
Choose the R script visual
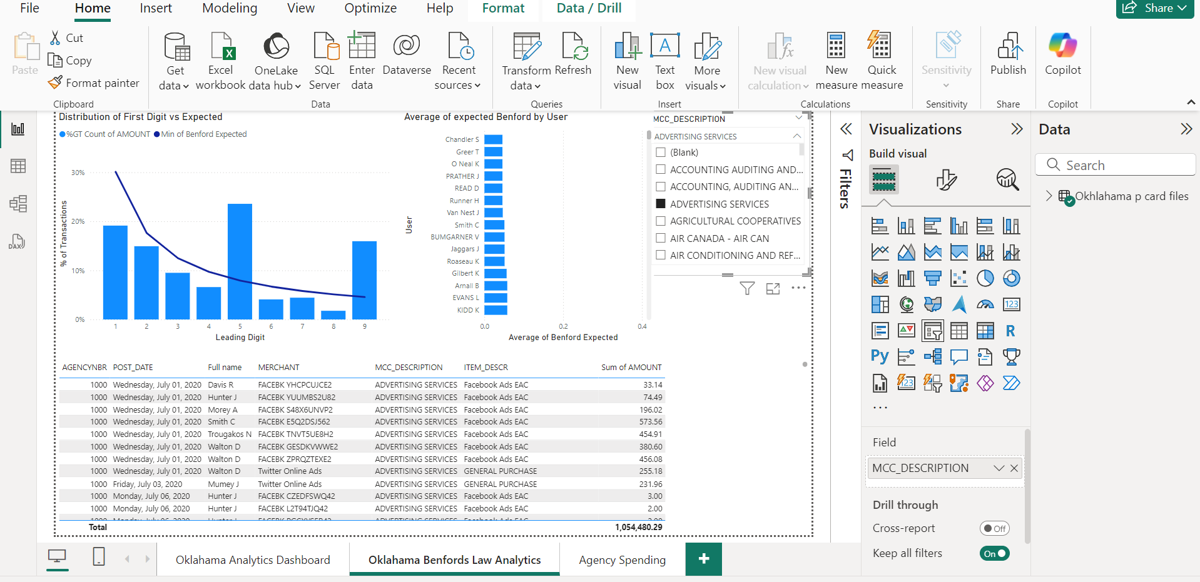pyautogui.click(x=1011, y=331)
